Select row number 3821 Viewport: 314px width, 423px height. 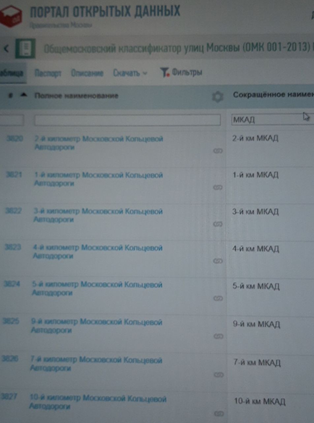coord(14,175)
